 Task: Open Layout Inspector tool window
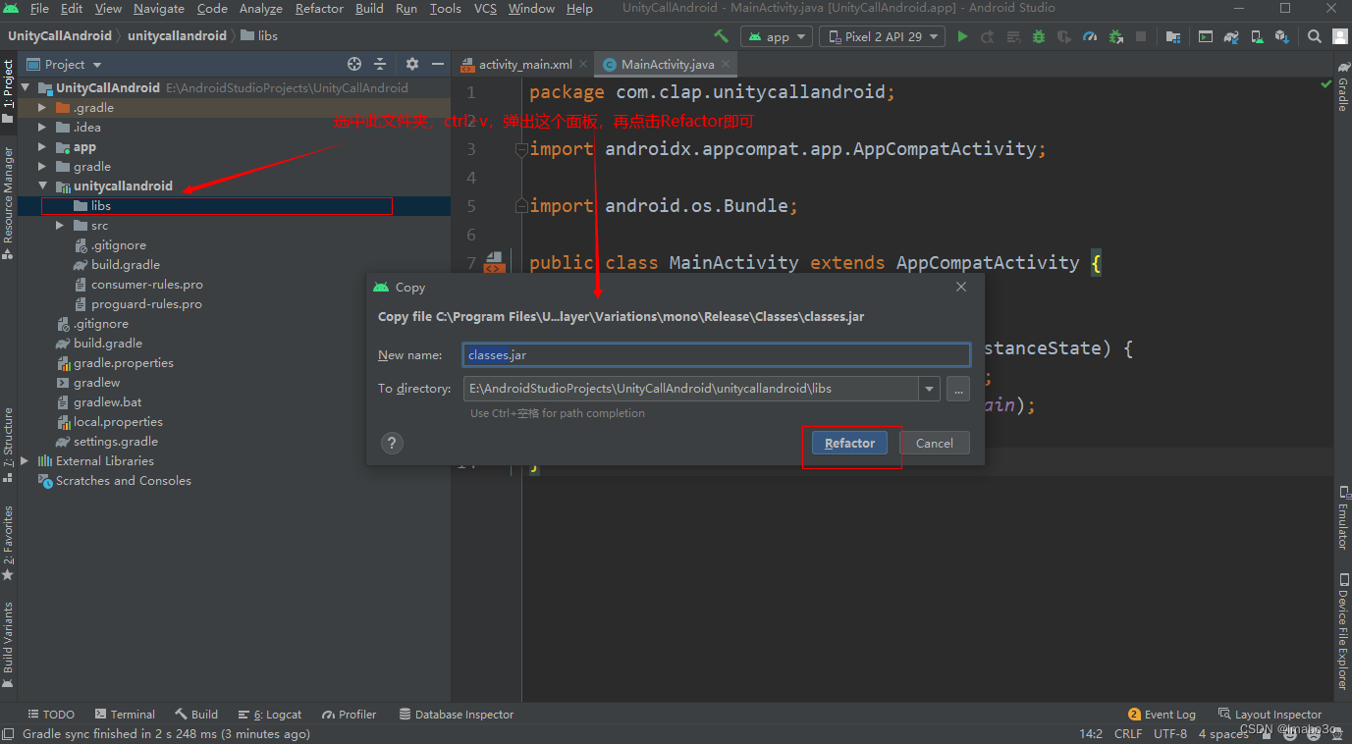pos(1270,715)
